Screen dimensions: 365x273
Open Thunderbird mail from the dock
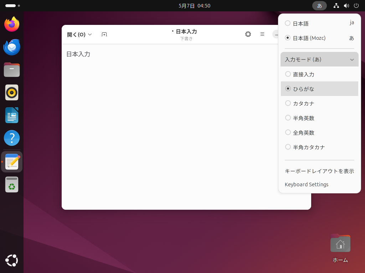point(12,47)
